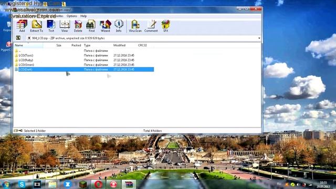Viewport: 336px width, 189px height.
Task: Open the Find files tool
Action: click(91, 26)
